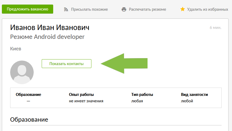Click the value любая
Image resolution: width=232 pixels, height=131 pixels.
point(137,101)
